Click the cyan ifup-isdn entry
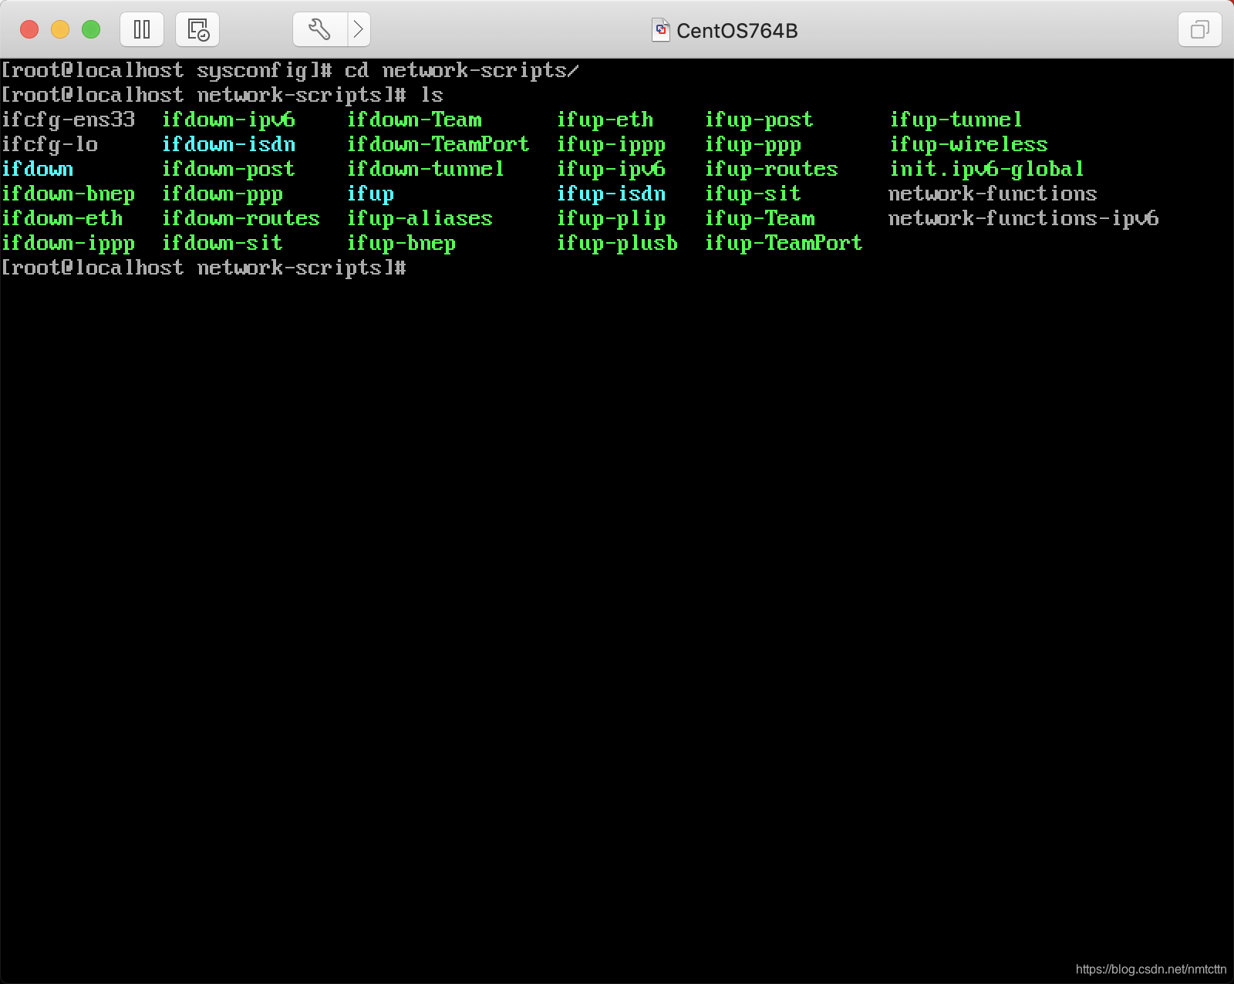Image resolution: width=1234 pixels, height=984 pixels. coord(612,194)
